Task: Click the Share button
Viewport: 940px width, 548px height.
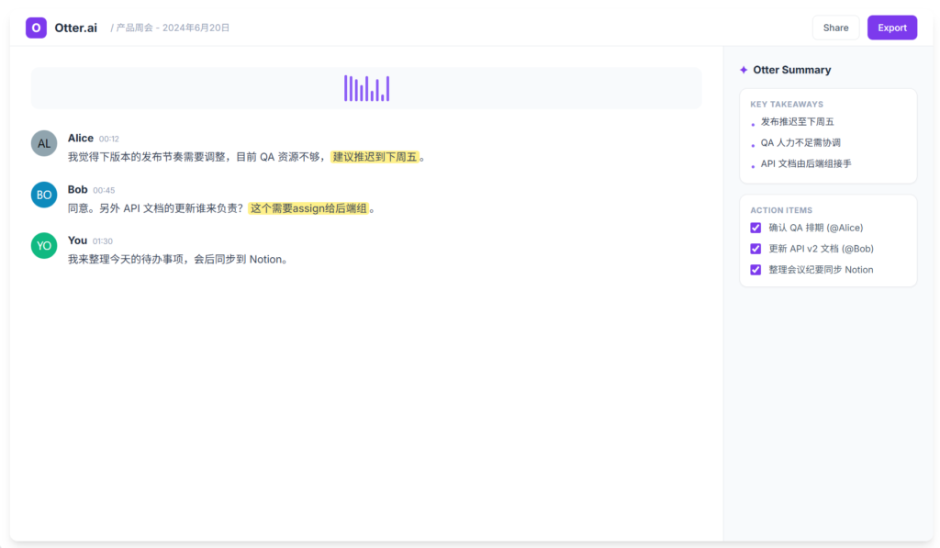Action: (x=835, y=28)
